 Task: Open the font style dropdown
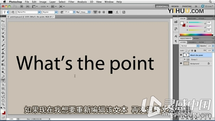(56, 12)
